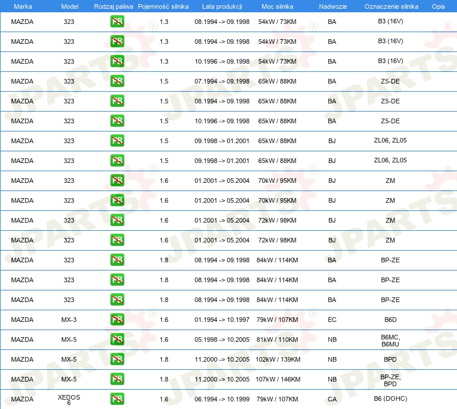Click the Model column header

tap(70, 6)
